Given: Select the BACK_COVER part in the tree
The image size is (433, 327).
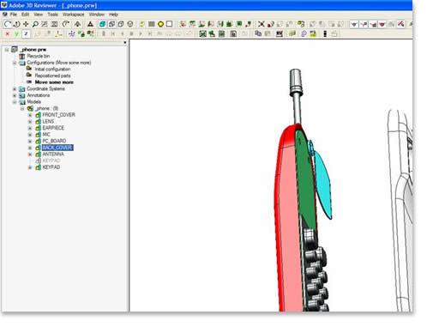Looking at the screenshot, I should coord(57,148).
